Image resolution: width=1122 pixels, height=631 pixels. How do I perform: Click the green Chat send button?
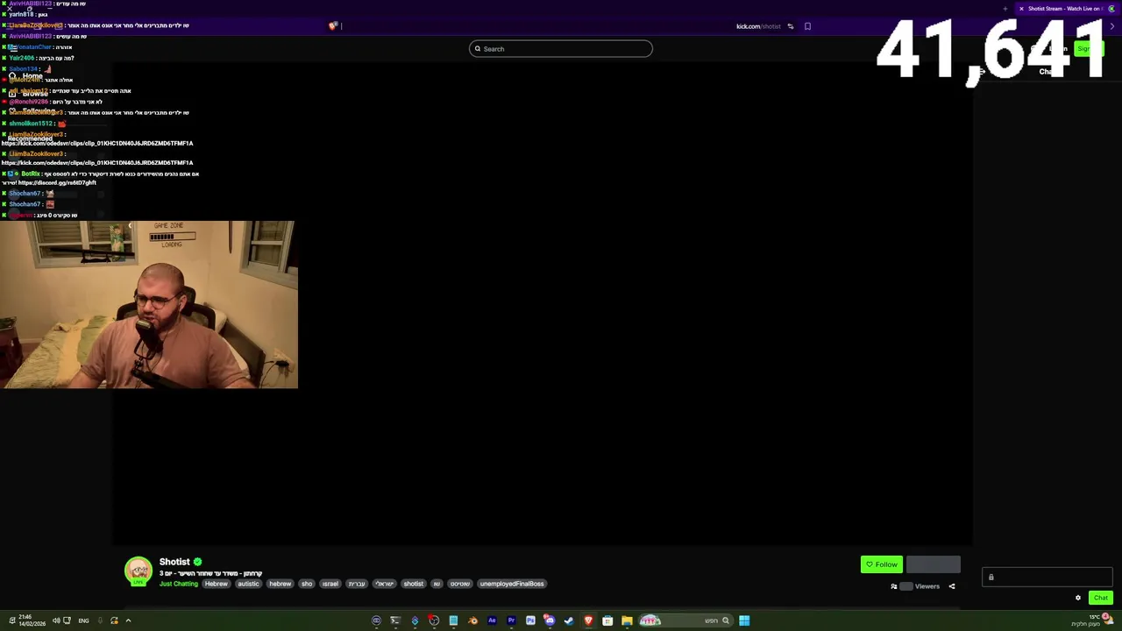[x=1101, y=598]
